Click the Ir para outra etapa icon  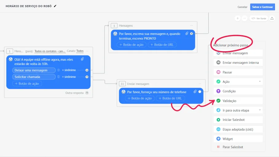[x=218, y=110]
